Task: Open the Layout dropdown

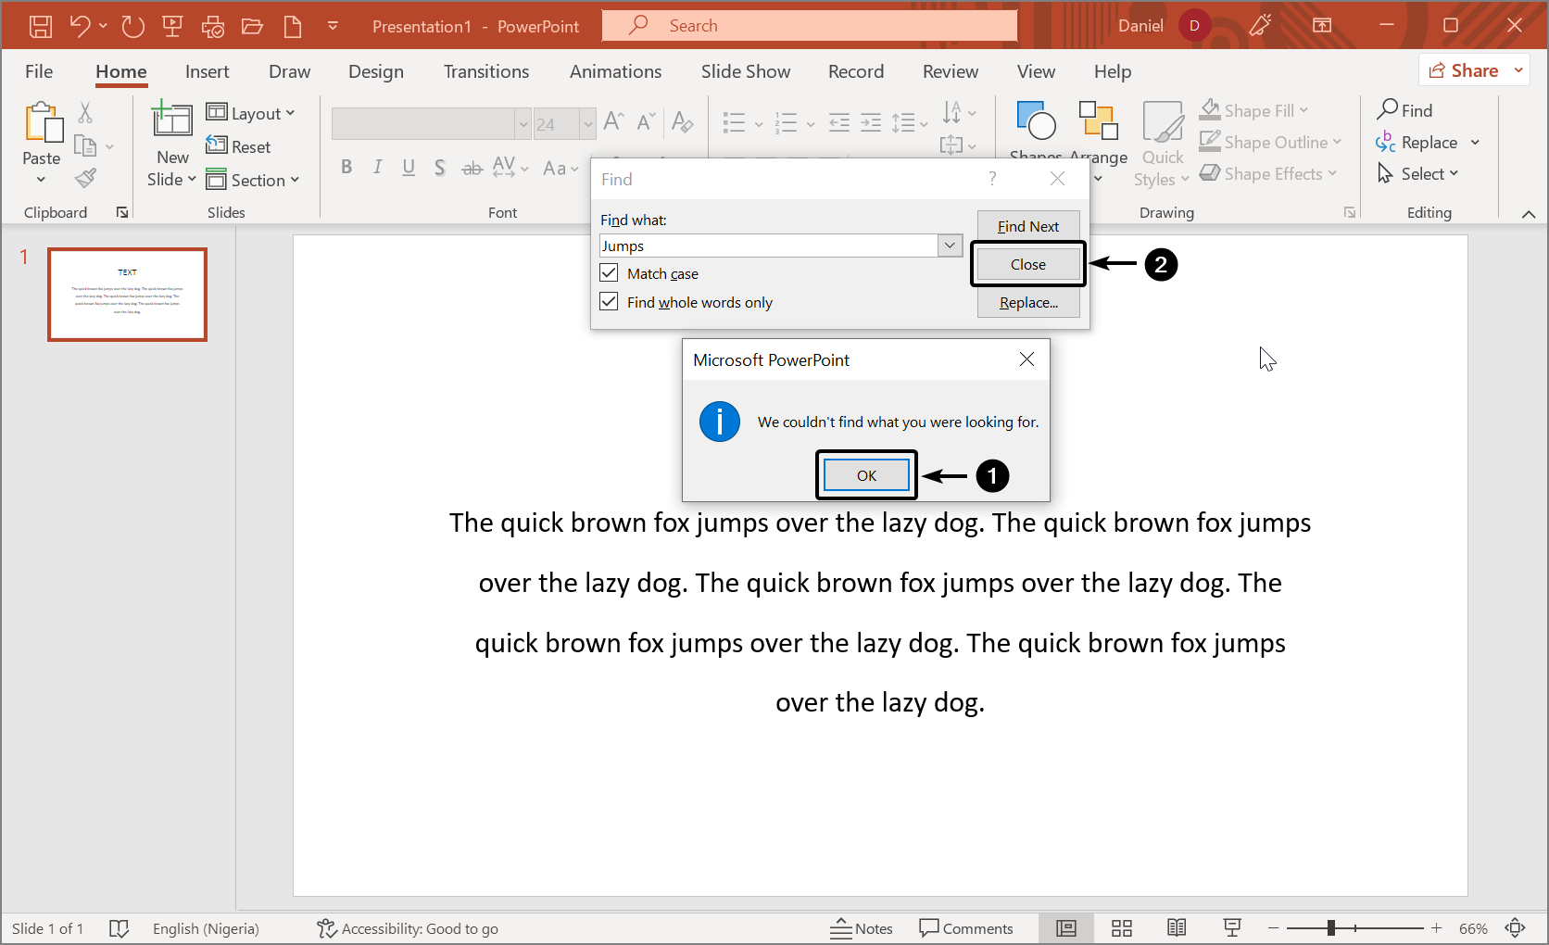Action: (251, 113)
